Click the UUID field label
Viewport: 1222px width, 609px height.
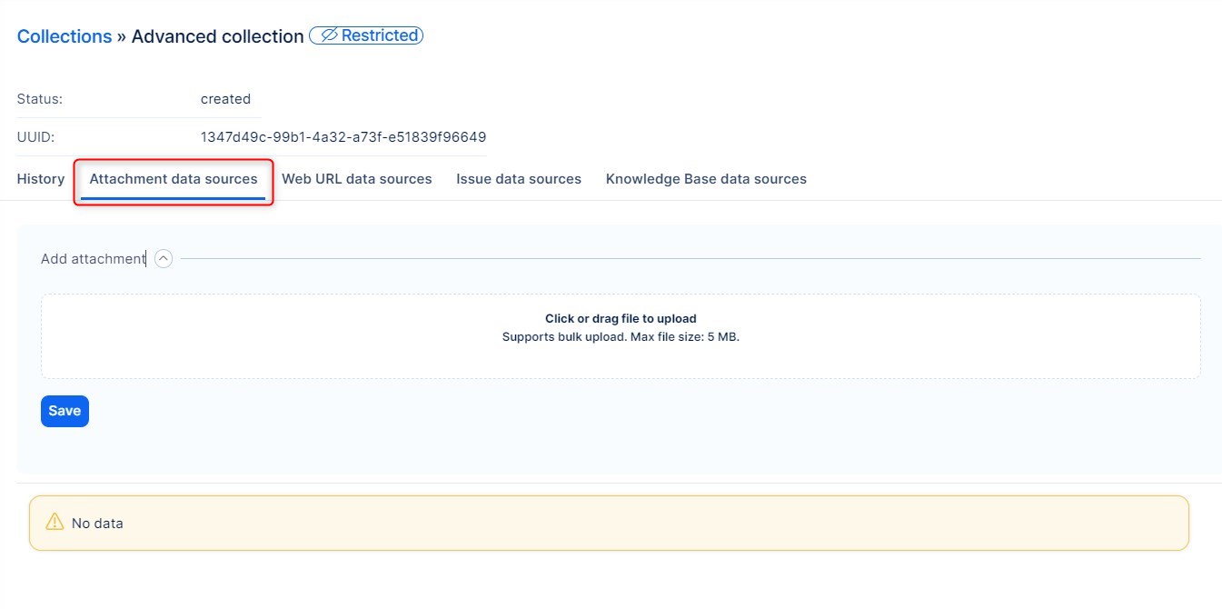click(x=36, y=137)
